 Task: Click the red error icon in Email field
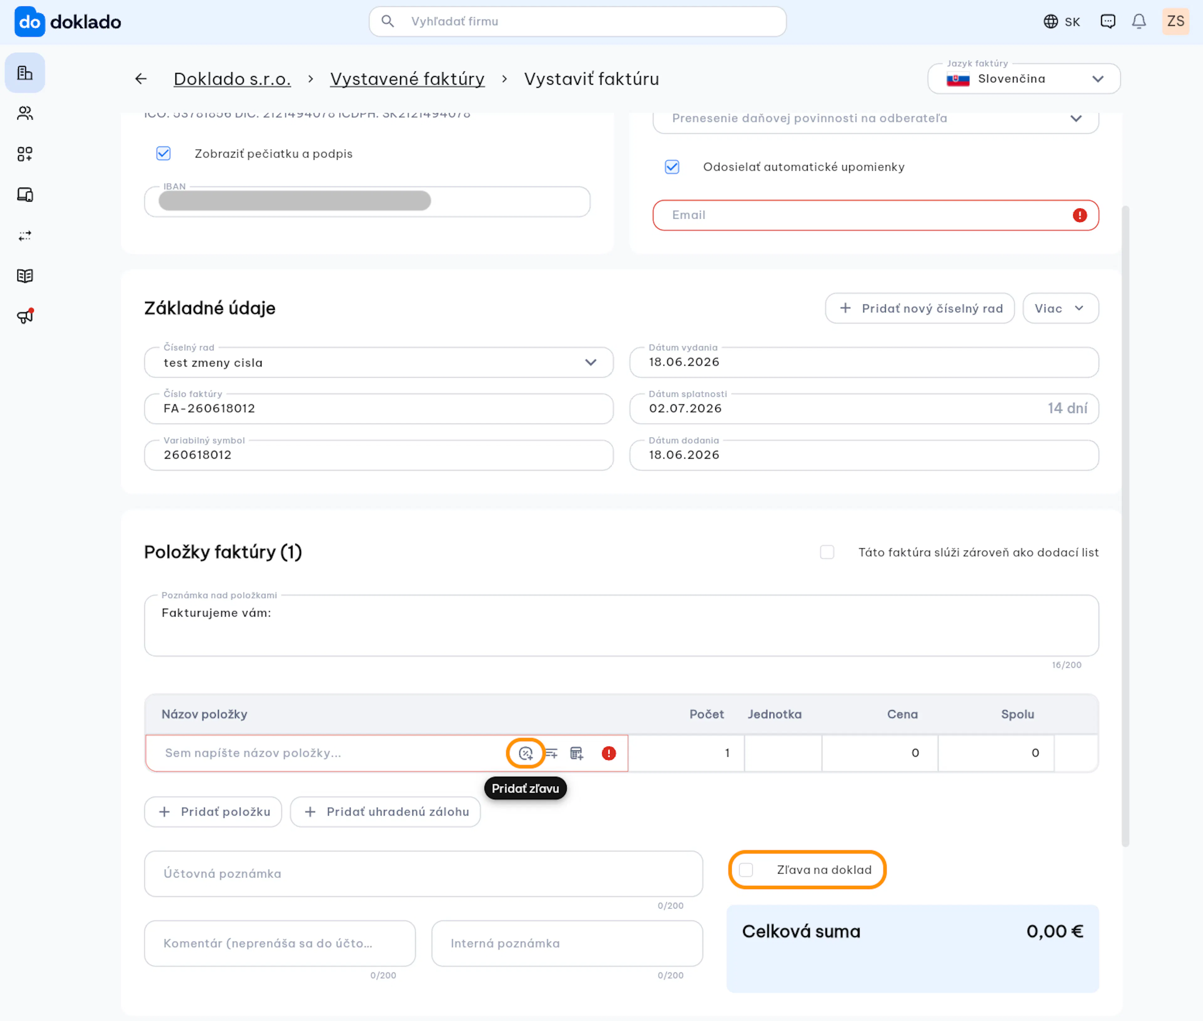tap(1080, 215)
